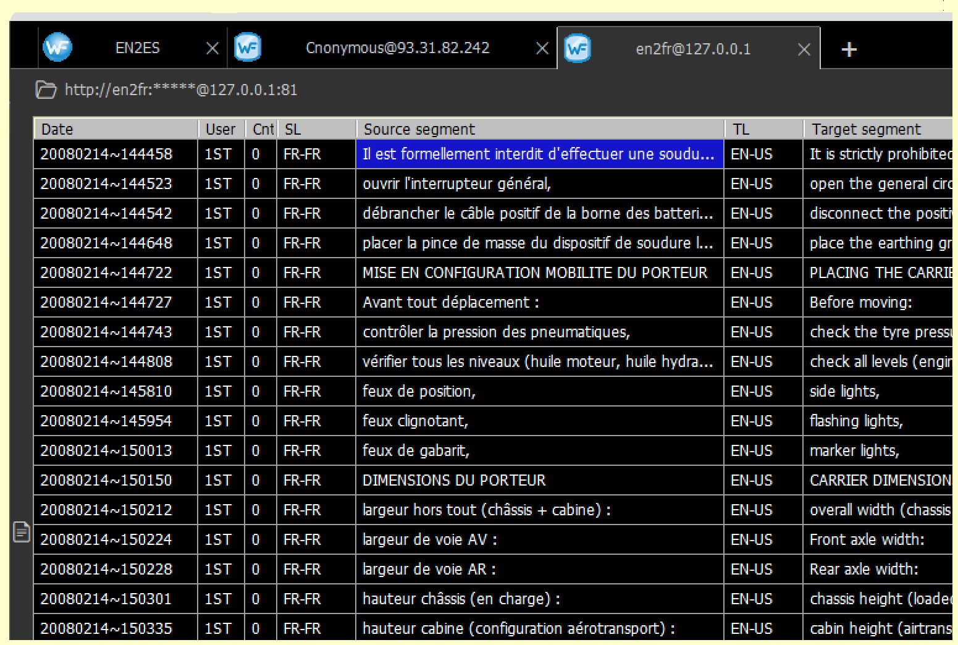Switch to the EN2ES tab

(137, 48)
